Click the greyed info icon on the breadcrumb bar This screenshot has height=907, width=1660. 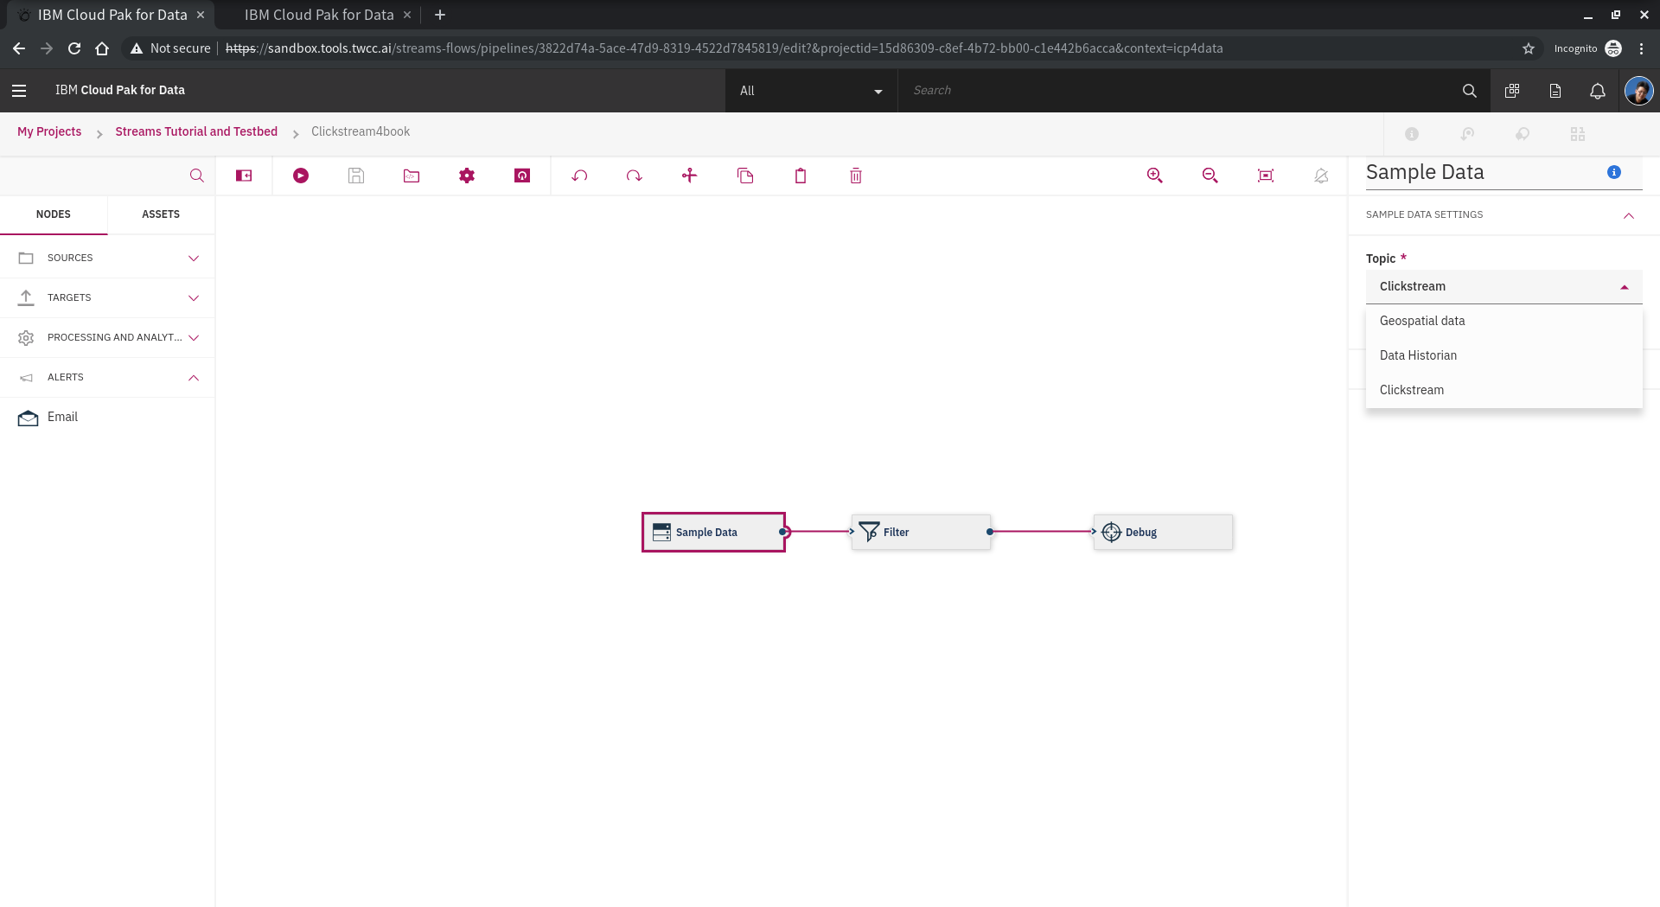click(x=1412, y=134)
